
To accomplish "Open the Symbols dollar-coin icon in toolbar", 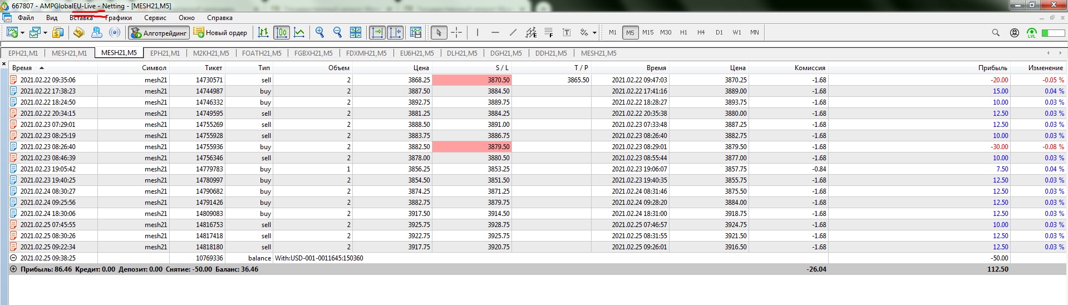I will (57, 33).
